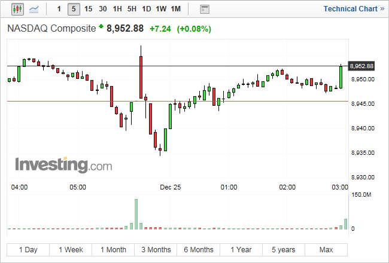The height and width of the screenshot is (263, 389).
Task: Select the 15 minute interval
Action: [88, 9]
